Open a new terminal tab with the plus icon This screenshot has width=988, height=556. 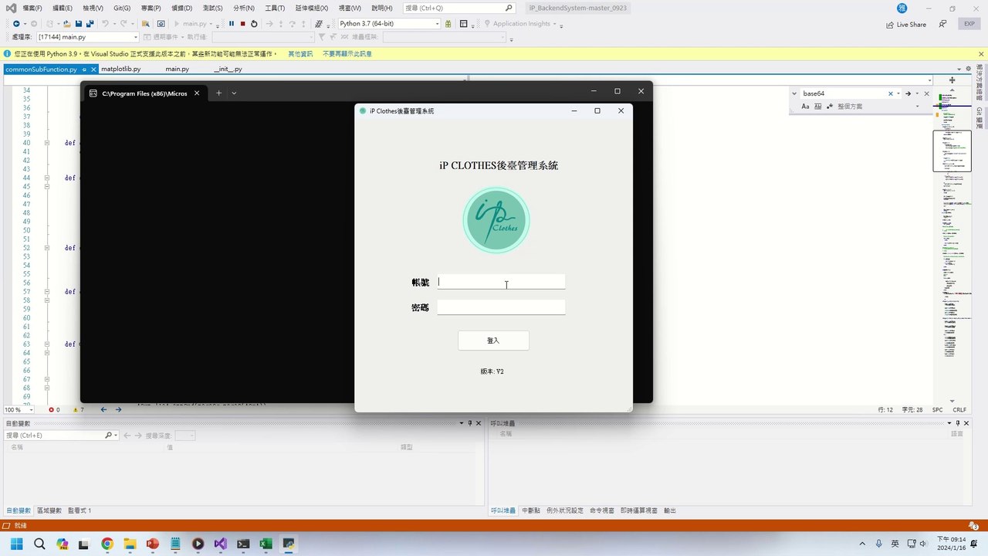[218, 93]
